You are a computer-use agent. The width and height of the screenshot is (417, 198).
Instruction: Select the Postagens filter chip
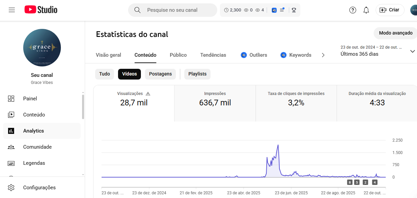pyautogui.click(x=160, y=74)
